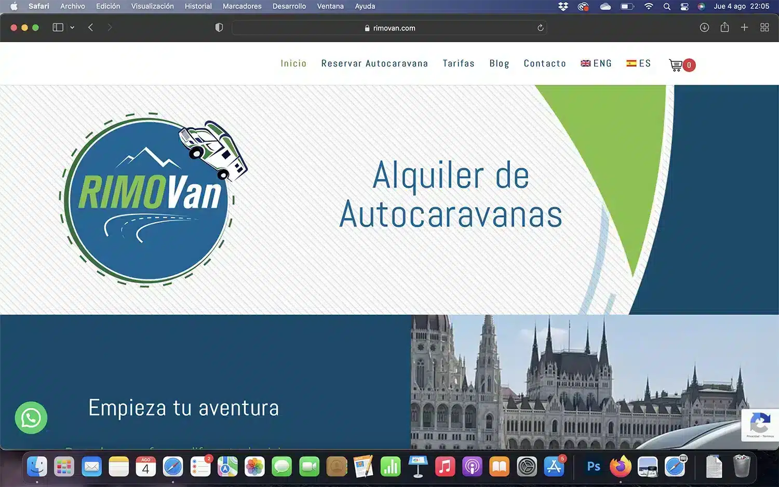This screenshot has height=487, width=779.
Task: Open the Visualización menu
Action: 152,6
